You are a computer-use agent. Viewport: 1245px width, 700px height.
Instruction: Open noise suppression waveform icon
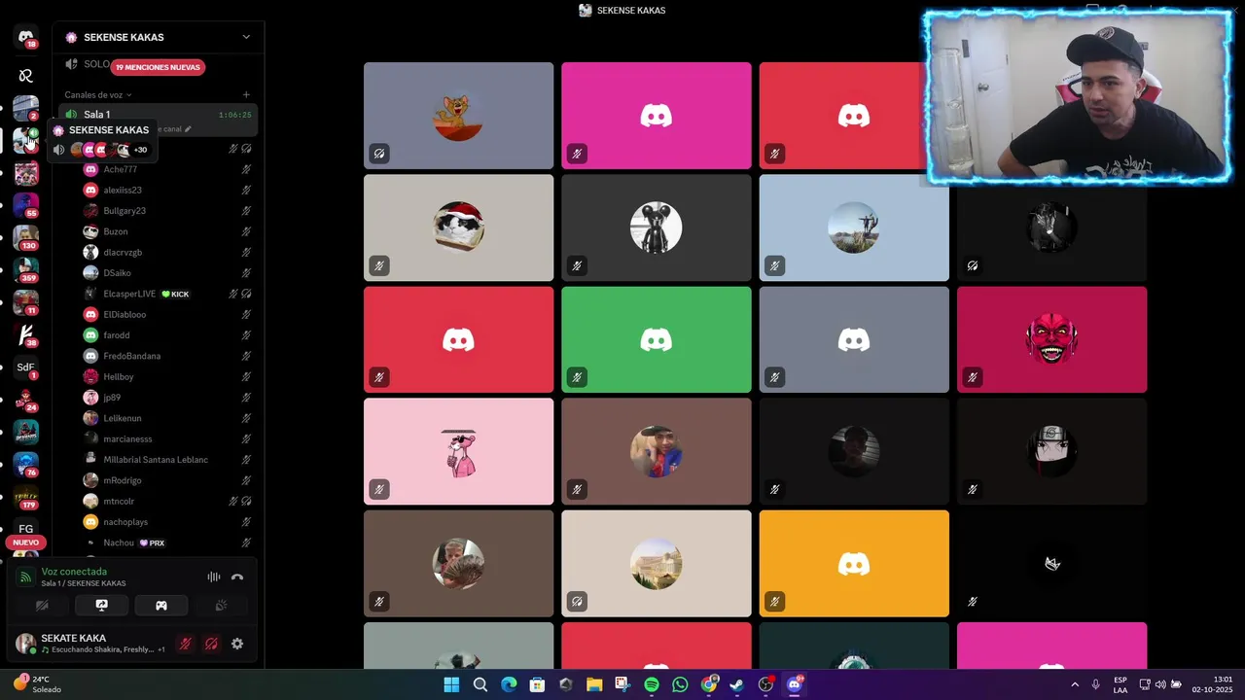click(214, 577)
